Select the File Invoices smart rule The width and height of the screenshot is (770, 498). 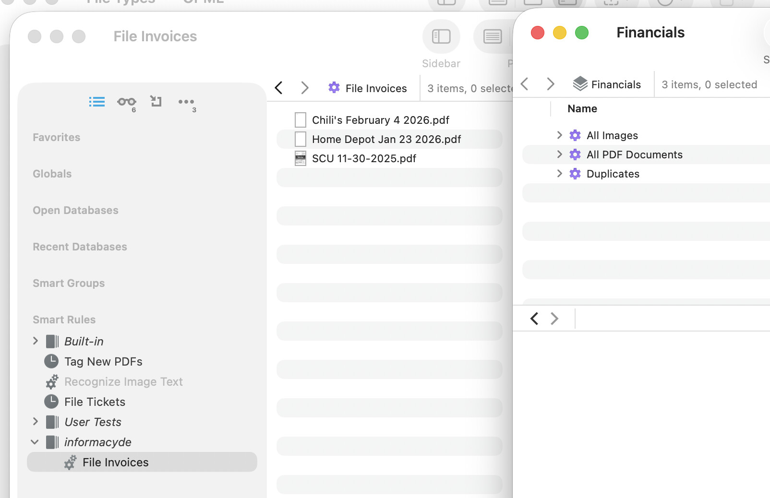pyautogui.click(x=115, y=462)
